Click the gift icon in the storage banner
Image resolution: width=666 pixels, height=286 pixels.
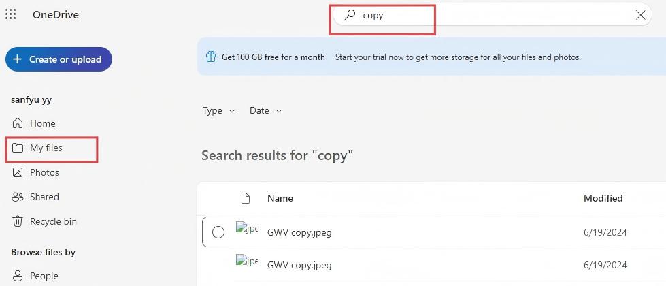pyautogui.click(x=211, y=57)
